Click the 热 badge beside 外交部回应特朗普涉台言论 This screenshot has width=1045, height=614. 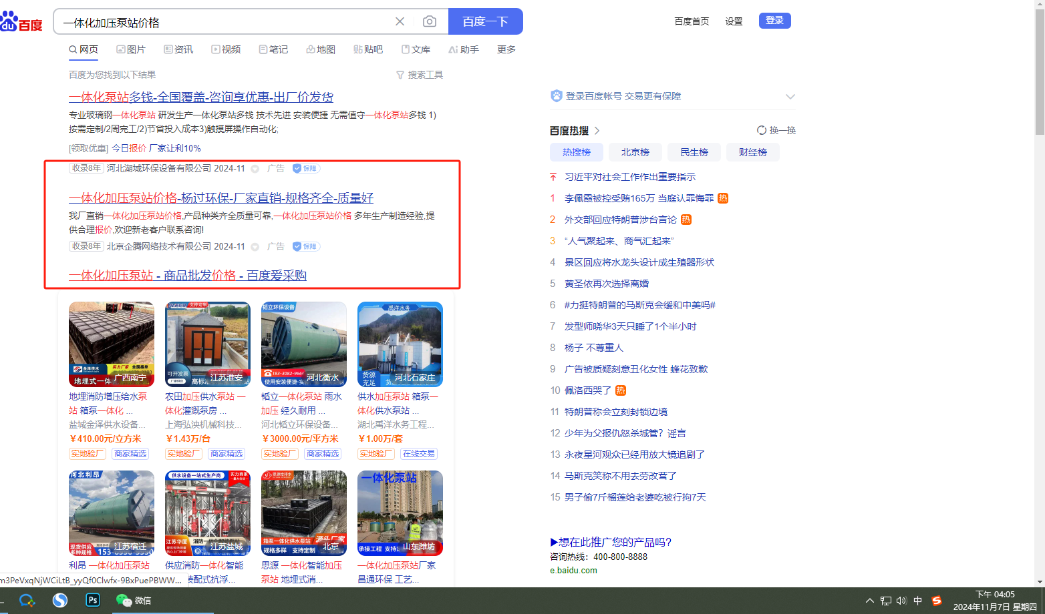coord(686,220)
